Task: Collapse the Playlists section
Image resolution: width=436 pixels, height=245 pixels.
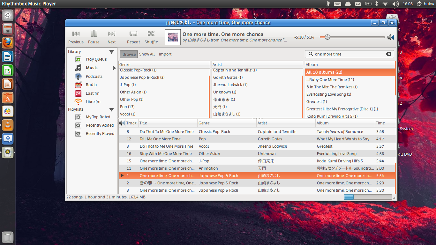Action: [x=111, y=109]
